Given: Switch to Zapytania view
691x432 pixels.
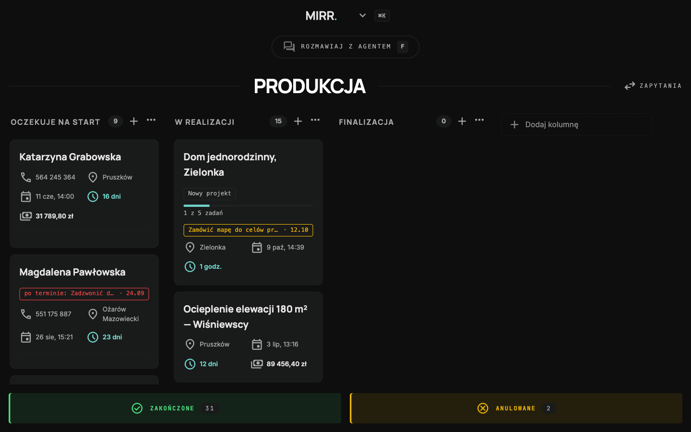Looking at the screenshot, I should [653, 86].
